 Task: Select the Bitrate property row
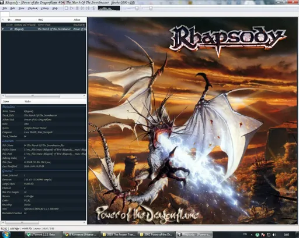click(x=44, y=196)
